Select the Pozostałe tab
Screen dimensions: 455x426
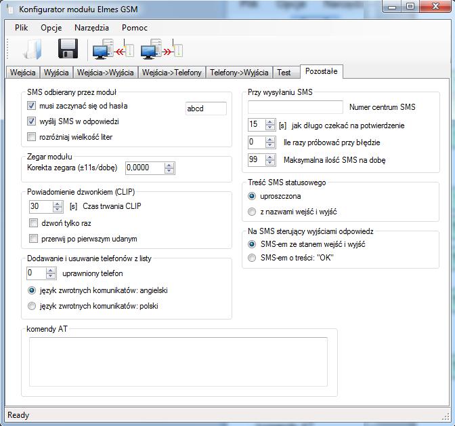(x=322, y=71)
